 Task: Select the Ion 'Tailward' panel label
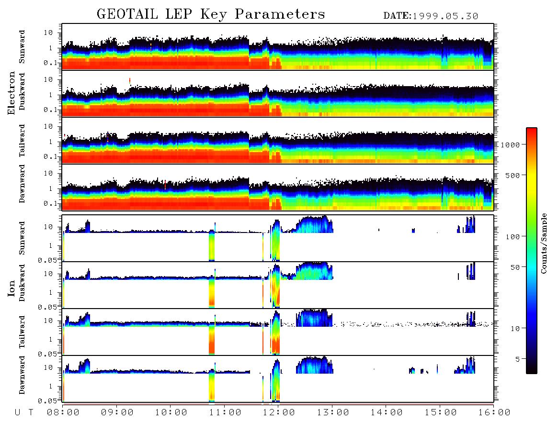point(22,332)
